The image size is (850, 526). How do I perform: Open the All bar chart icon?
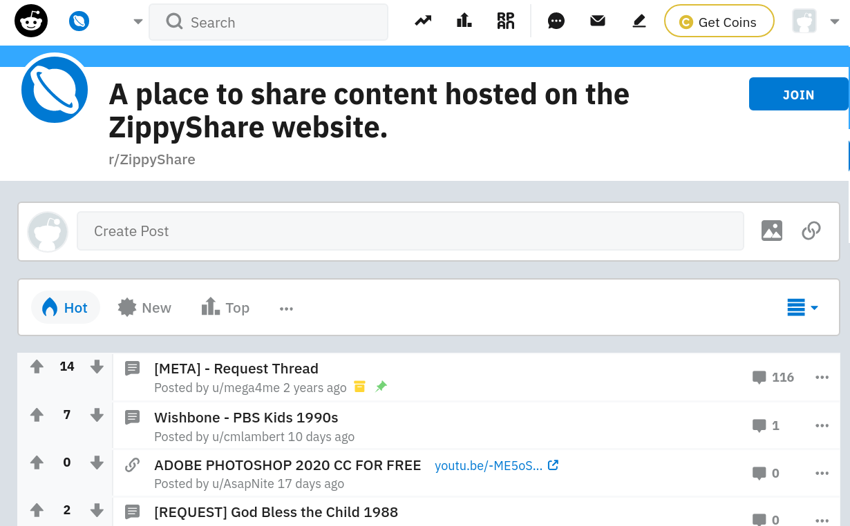click(464, 21)
